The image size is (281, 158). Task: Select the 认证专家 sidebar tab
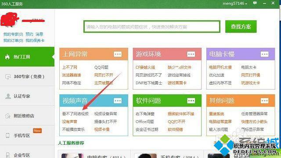[x=27, y=96]
